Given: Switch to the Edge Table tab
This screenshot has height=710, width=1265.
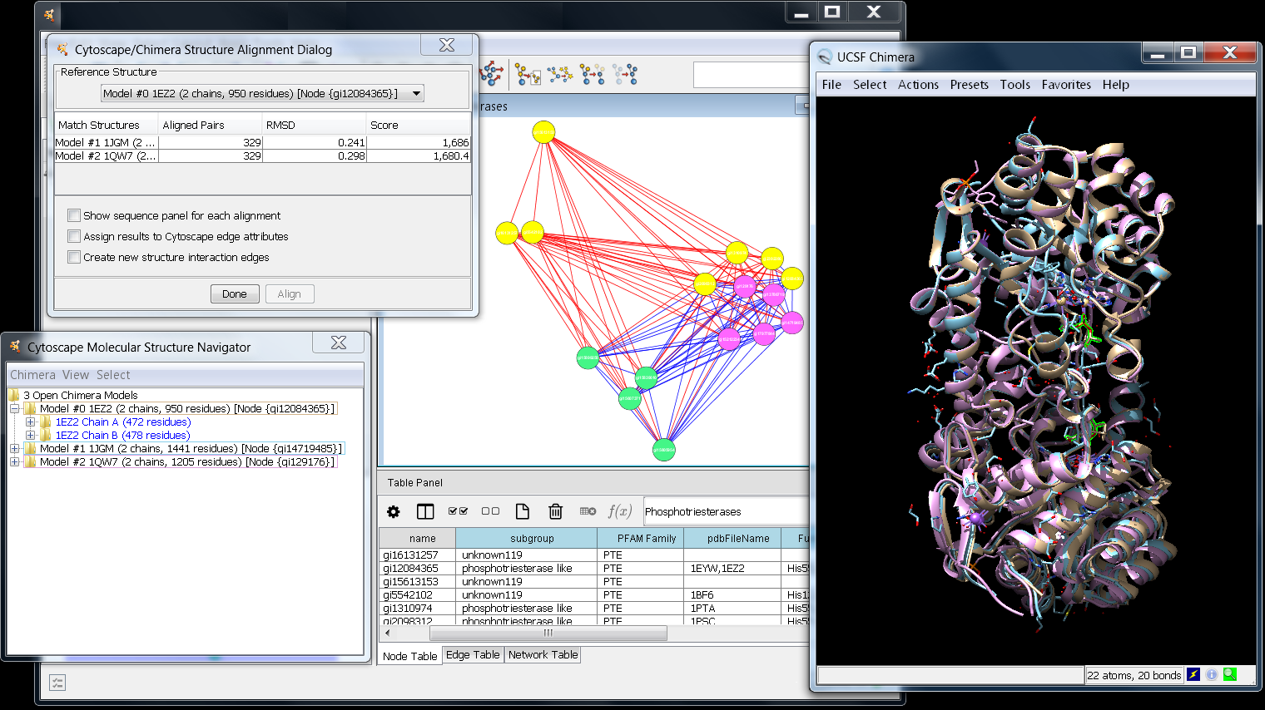Looking at the screenshot, I should point(473,655).
